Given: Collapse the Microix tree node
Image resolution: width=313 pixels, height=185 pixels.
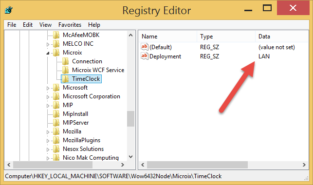Looking at the screenshot, I should point(48,53).
